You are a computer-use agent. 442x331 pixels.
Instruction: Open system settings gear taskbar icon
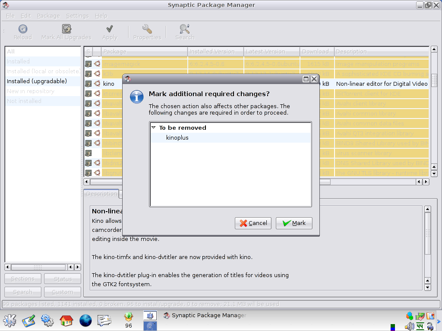point(47,320)
